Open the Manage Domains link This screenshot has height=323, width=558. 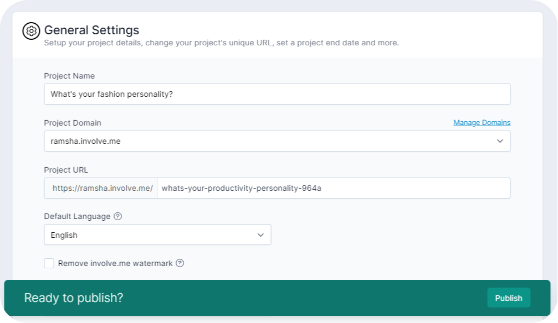pos(482,122)
